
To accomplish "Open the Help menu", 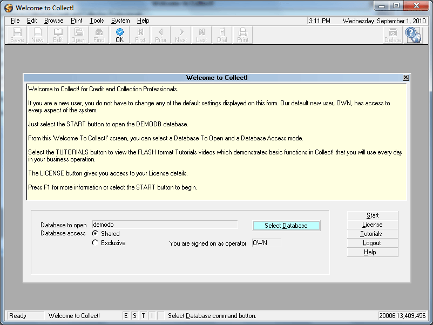I will [x=143, y=21].
